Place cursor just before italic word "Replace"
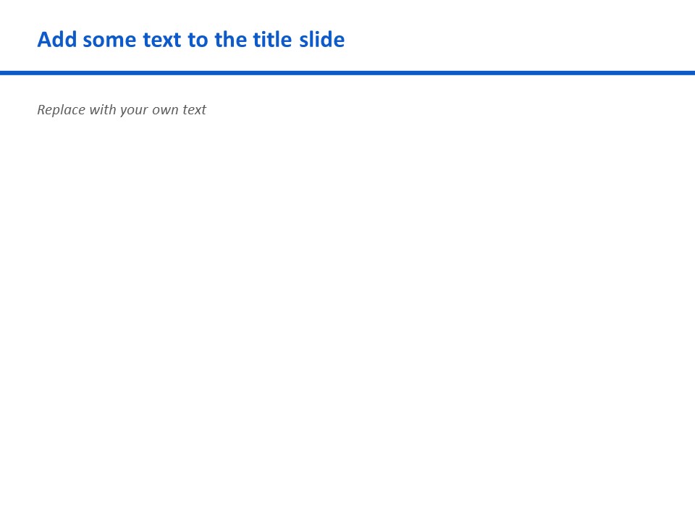695x521 pixels. [37, 110]
